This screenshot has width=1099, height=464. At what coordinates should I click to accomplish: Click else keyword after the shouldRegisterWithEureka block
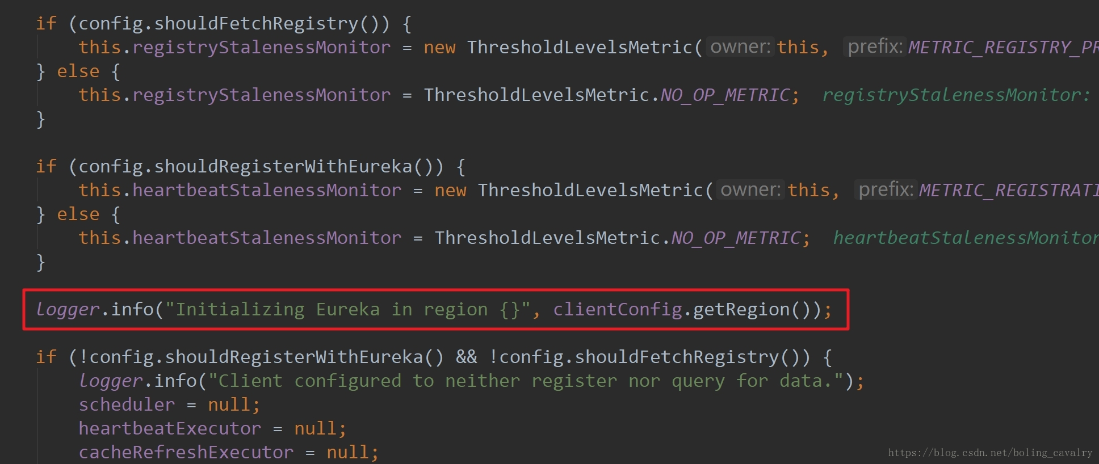pos(78,214)
